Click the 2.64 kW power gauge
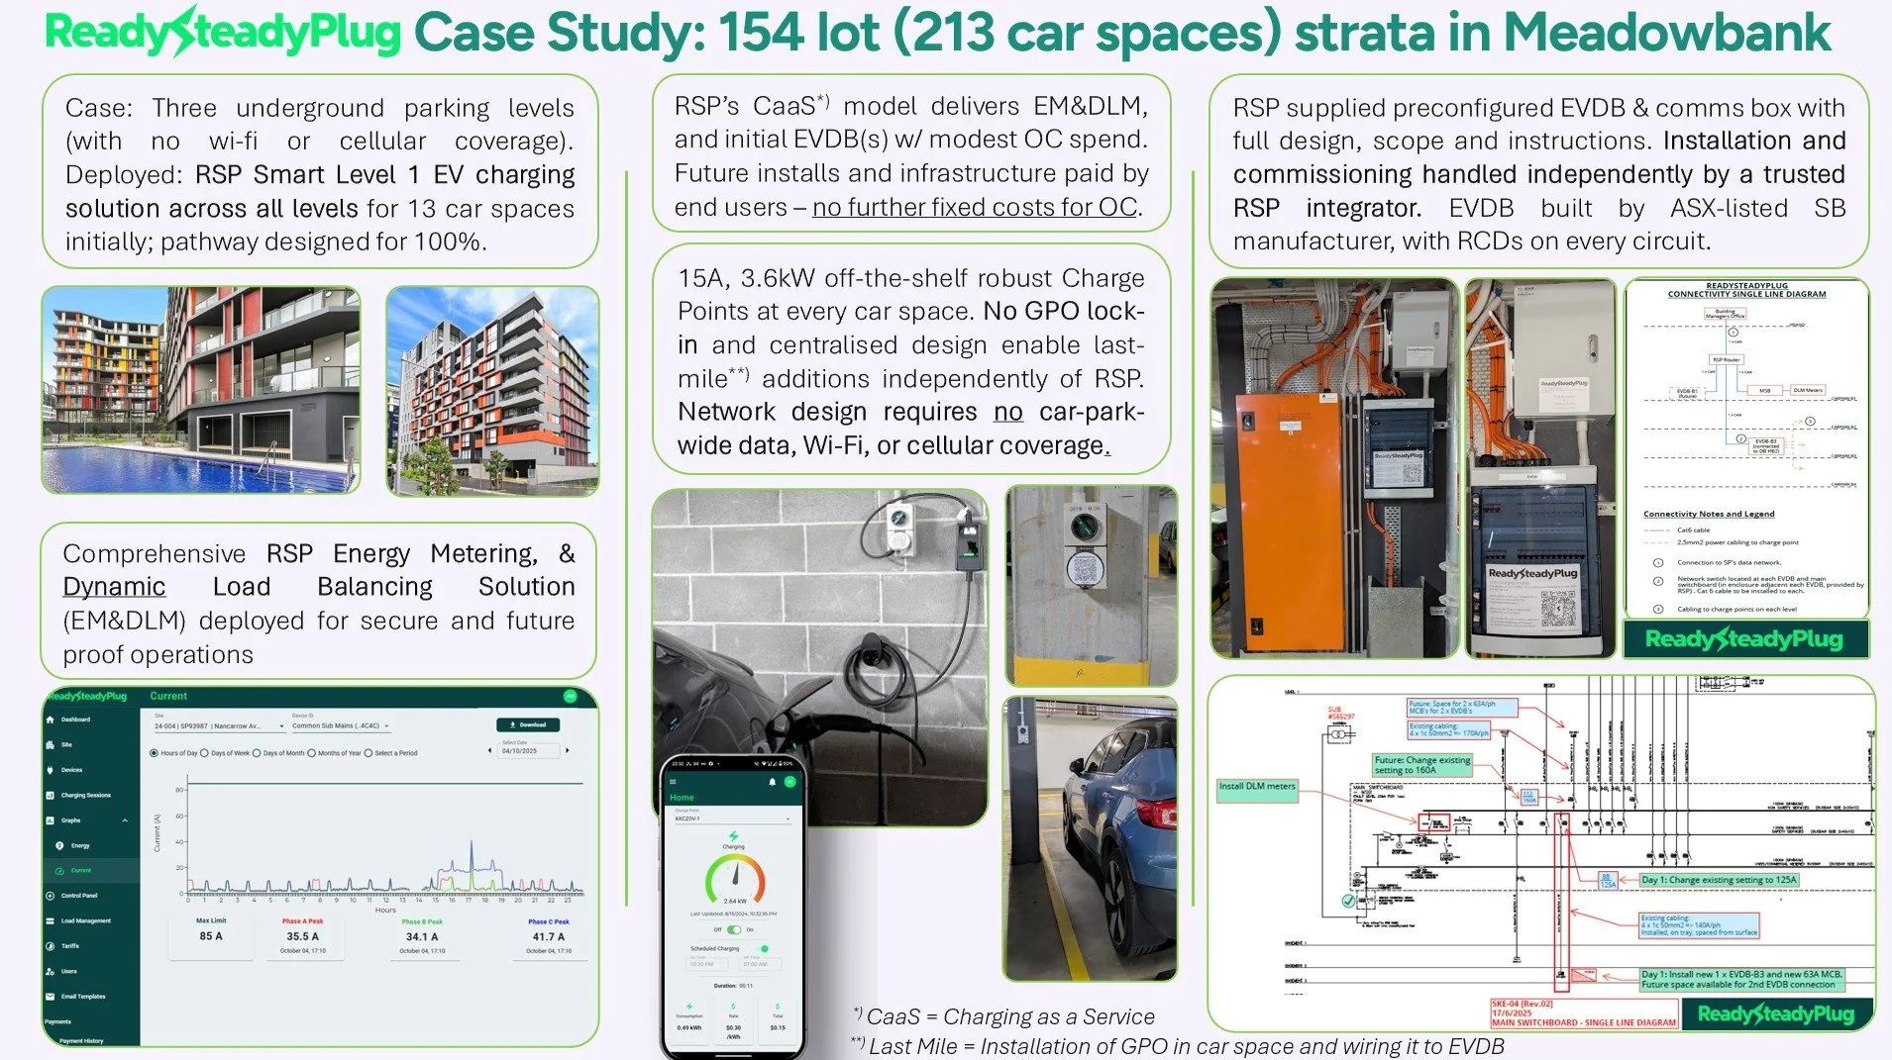This screenshot has height=1060, width=1892. (735, 879)
